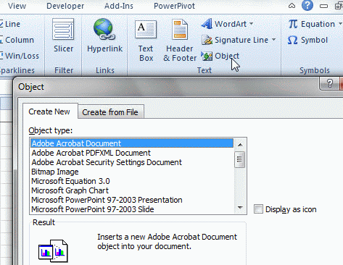Insert a Win/Loss sparkline
343x265 pixels.
pos(20,56)
